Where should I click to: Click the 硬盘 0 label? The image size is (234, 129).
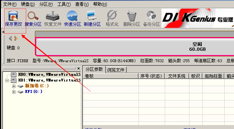click(x=13, y=48)
